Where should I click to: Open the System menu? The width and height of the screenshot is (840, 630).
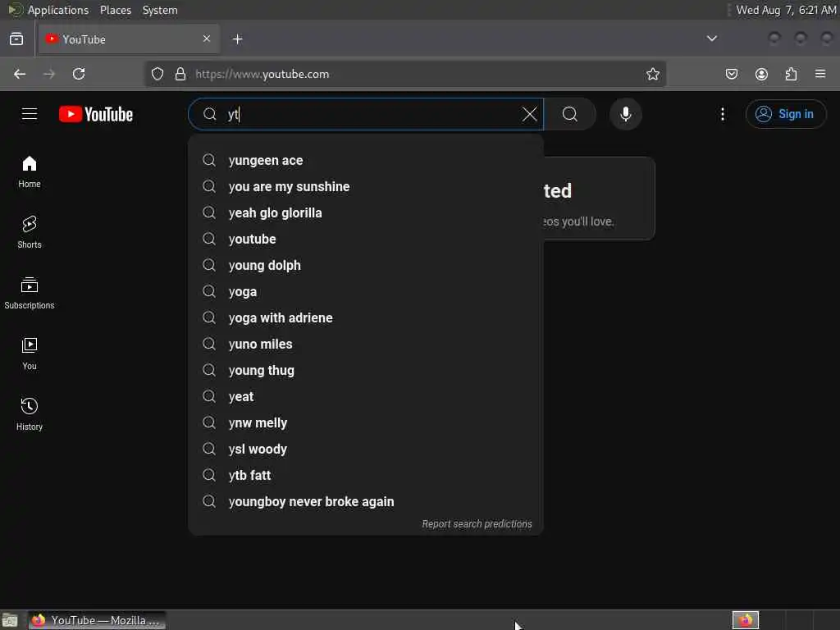(160, 10)
